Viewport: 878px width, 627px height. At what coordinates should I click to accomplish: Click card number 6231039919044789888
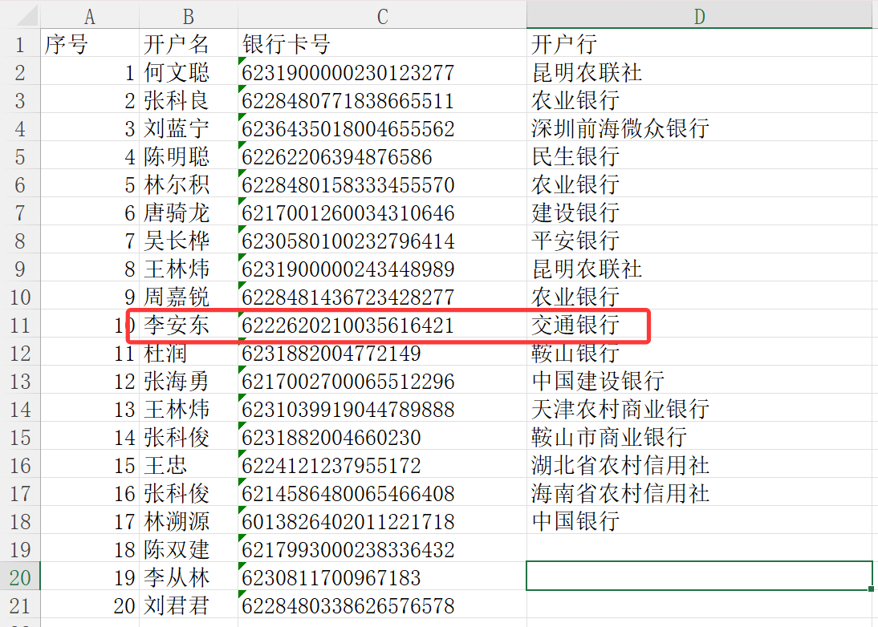click(x=382, y=409)
